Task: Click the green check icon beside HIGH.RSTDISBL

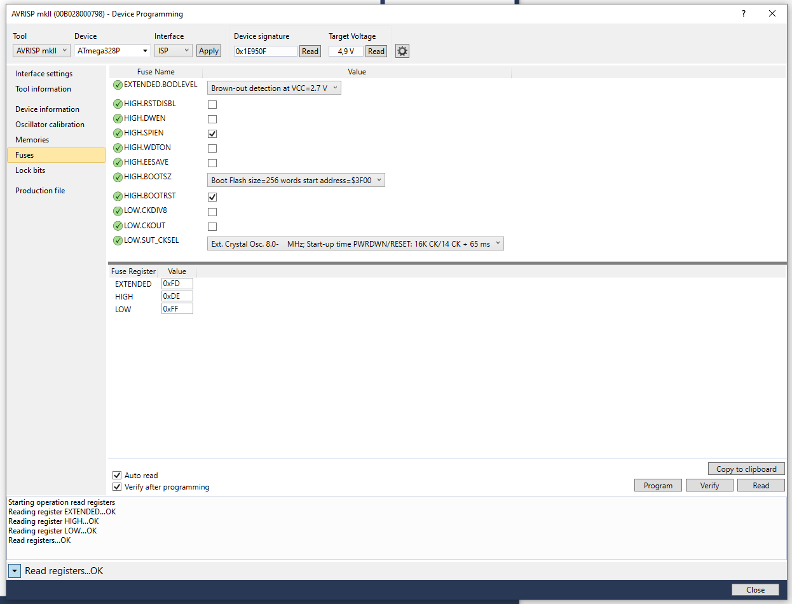Action: coord(118,104)
